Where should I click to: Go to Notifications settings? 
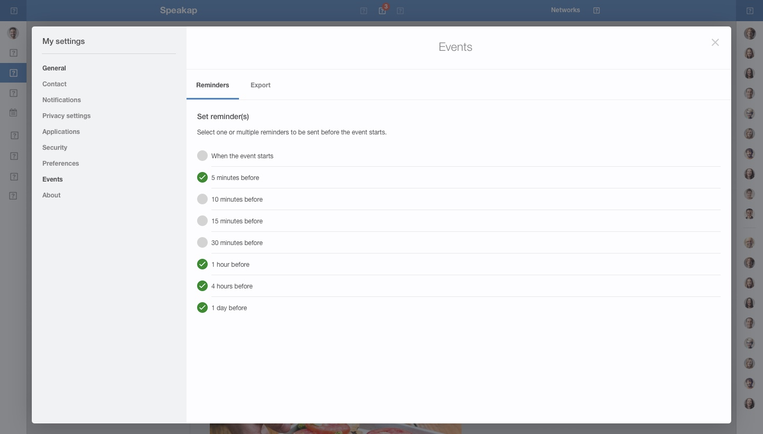[61, 100]
